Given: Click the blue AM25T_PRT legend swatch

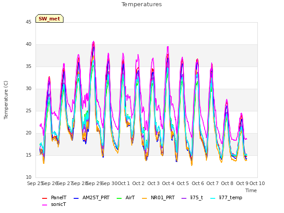Looking at the screenshot, I should [76, 198].
